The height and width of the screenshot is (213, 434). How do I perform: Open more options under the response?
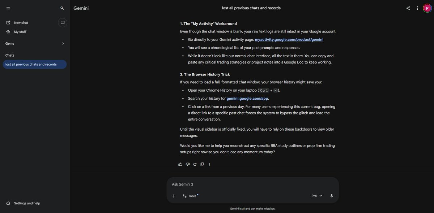click(209, 164)
